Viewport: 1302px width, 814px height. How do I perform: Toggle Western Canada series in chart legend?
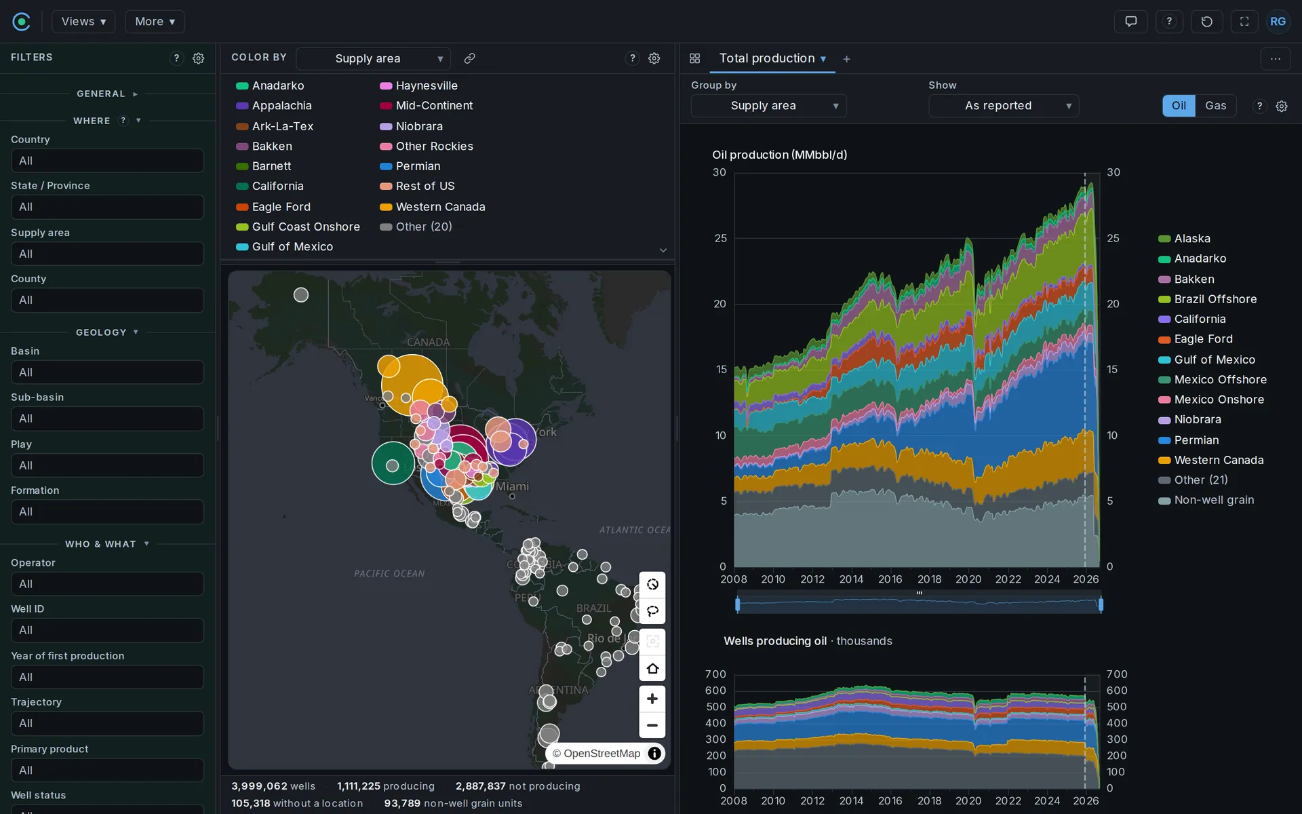coord(1210,460)
